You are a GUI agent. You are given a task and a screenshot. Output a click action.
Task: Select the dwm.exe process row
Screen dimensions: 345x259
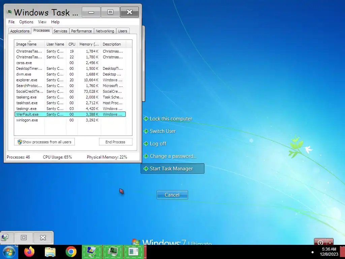[70, 74]
